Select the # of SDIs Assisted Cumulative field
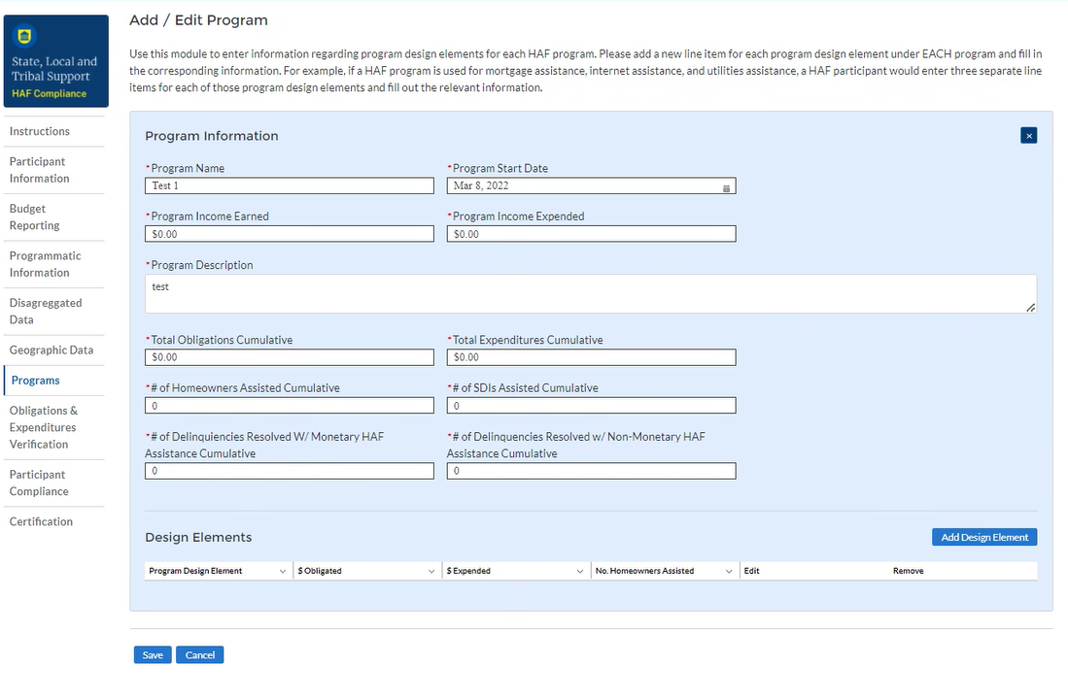 coord(591,406)
